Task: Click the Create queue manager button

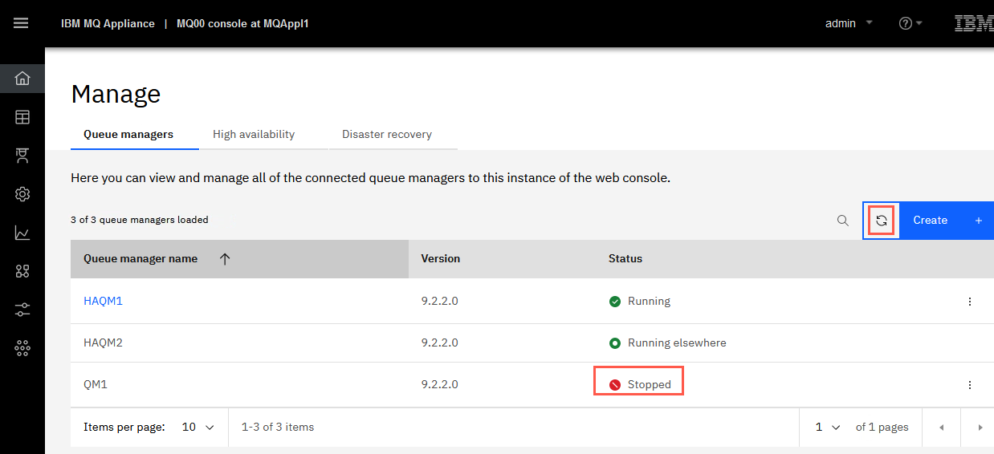Action: (947, 221)
